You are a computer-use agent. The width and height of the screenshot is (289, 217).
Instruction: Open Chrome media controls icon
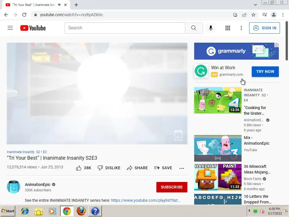tap(264, 15)
